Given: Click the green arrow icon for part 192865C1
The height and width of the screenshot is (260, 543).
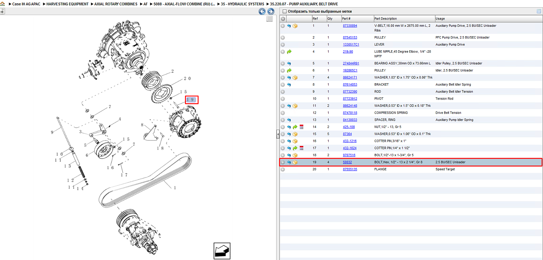Looking at the screenshot, I should (289, 70).
